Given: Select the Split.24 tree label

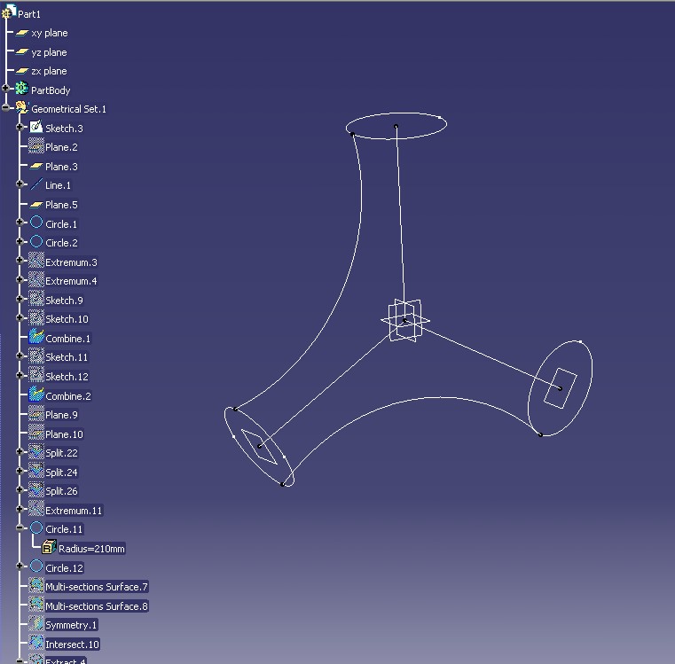Looking at the screenshot, I should [61, 473].
